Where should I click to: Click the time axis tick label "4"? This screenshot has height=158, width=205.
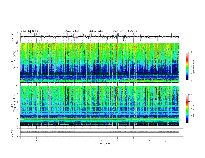[x=85, y=141]
